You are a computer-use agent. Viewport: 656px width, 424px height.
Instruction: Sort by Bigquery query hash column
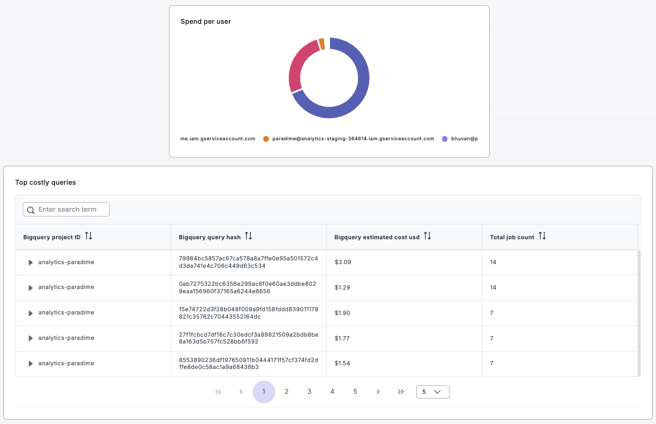(x=248, y=237)
